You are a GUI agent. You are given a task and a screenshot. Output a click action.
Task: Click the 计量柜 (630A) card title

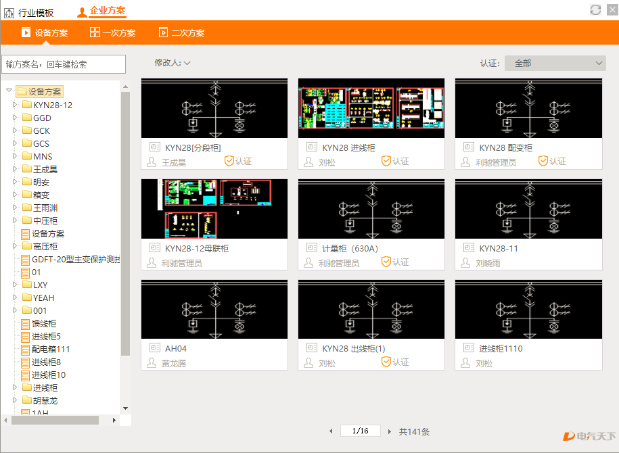(350, 248)
